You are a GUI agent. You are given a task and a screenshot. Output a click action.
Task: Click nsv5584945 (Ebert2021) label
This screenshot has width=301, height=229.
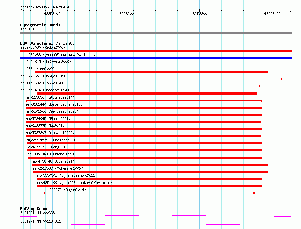48,119
